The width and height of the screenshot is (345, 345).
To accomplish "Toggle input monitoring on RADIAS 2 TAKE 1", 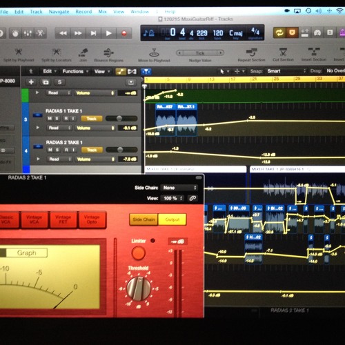I will [74, 150].
